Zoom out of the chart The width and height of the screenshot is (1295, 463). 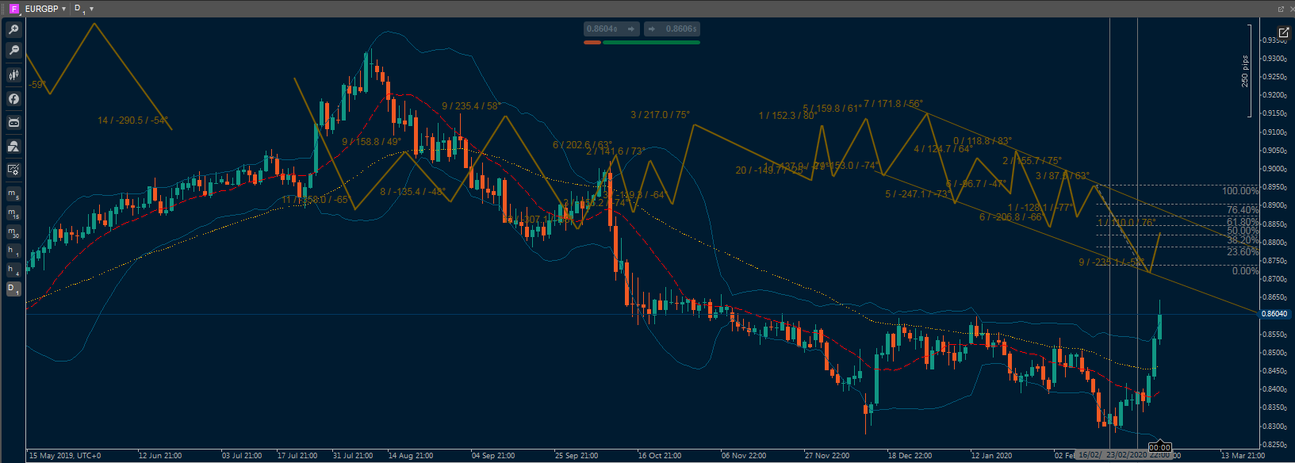coord(13,51)
